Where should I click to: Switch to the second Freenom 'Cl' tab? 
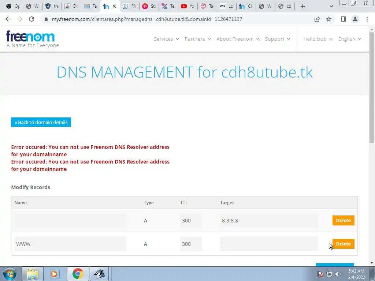(246, 6)
